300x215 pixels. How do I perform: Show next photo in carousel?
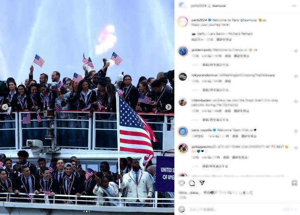[x=168, y=107]
